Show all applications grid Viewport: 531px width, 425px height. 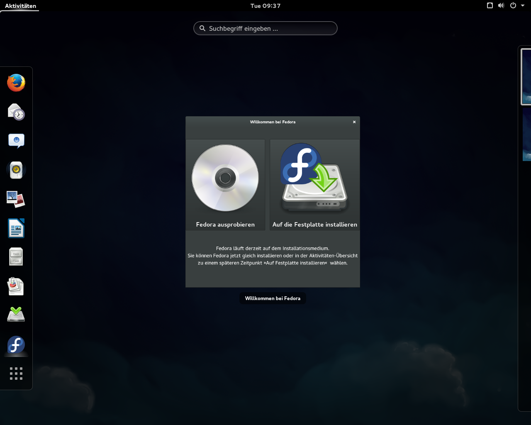tap(16, 374)
